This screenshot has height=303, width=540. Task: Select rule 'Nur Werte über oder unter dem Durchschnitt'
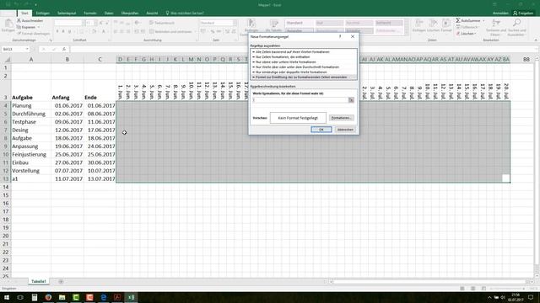point(304,67)
